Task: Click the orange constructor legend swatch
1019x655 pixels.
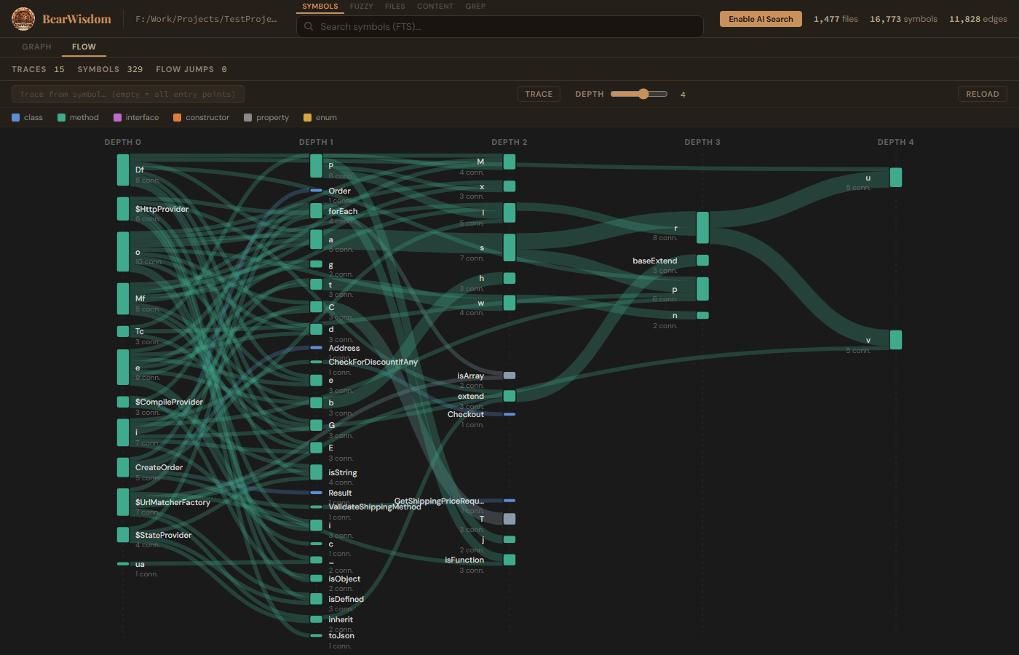Action: [177, 117]
